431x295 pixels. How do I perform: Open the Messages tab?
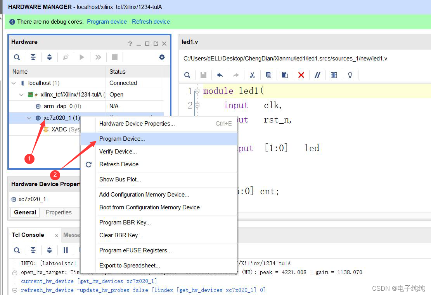click(x=72, y=235)
